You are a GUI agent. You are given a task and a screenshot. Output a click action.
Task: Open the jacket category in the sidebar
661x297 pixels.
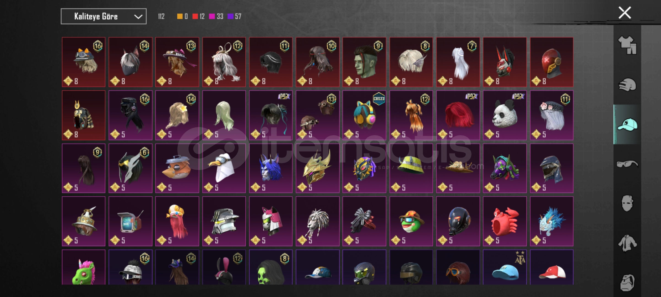(x=627, y=243)
